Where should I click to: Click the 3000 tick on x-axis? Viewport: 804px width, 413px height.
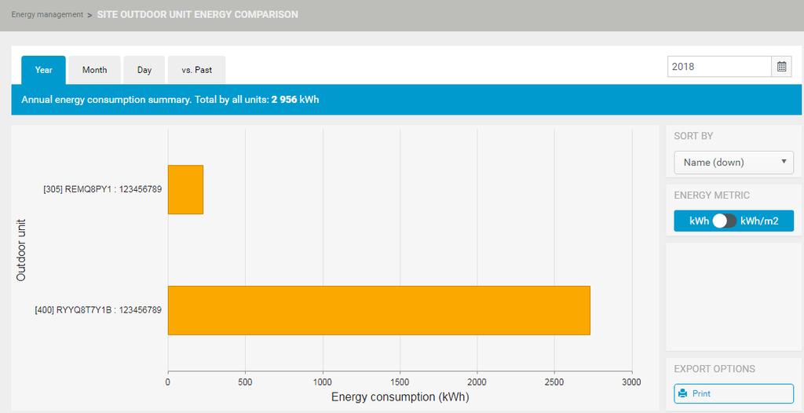coord(631,382)
